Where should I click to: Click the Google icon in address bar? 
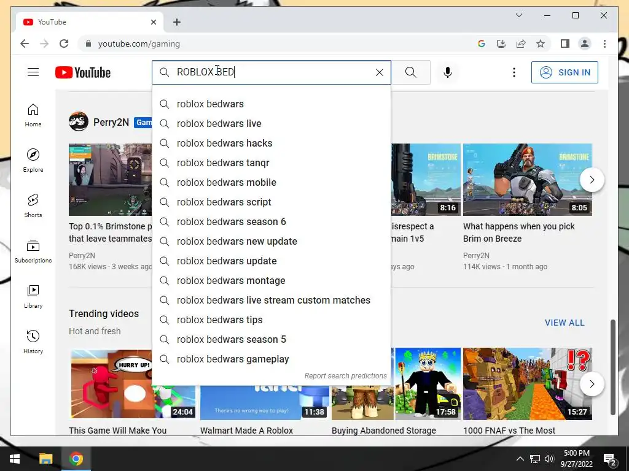(482, 44)
